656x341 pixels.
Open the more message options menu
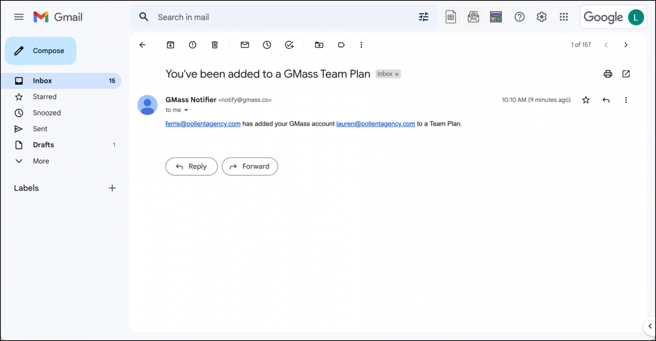626,100
